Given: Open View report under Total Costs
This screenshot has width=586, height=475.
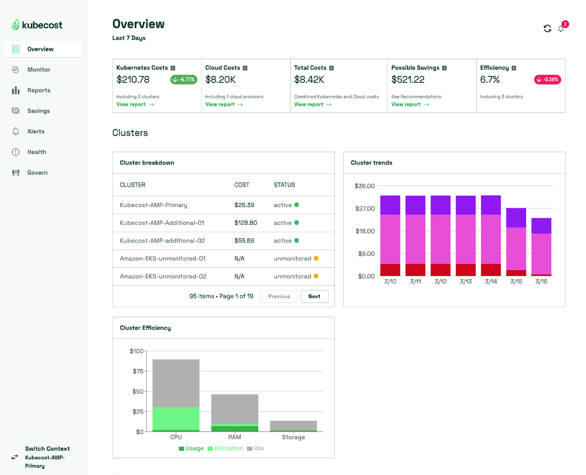Looking at the screenshot, I should 309,104.
